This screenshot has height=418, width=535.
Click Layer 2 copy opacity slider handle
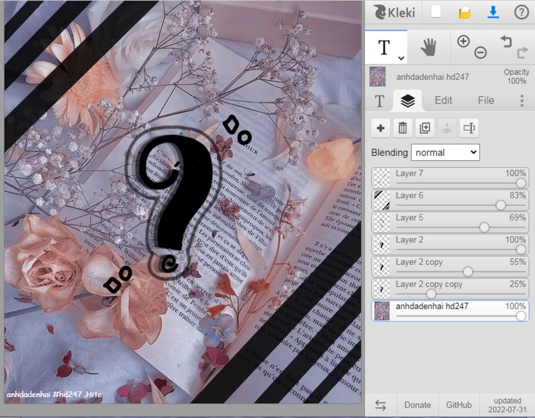(468, 272)
